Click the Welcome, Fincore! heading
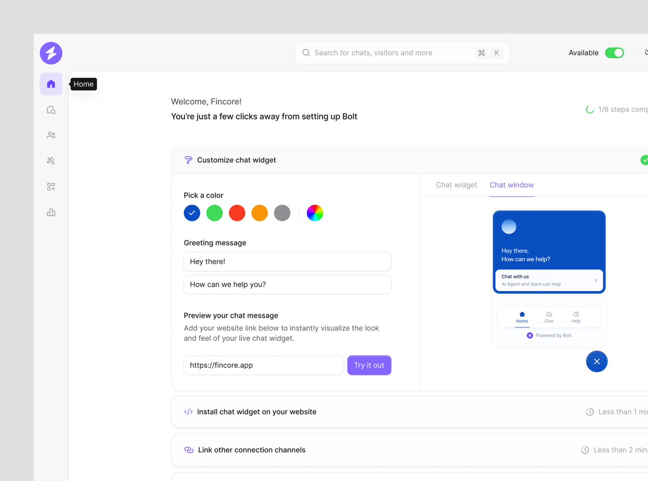This screenshot has height=481, width=648. (x=206, y=102)
